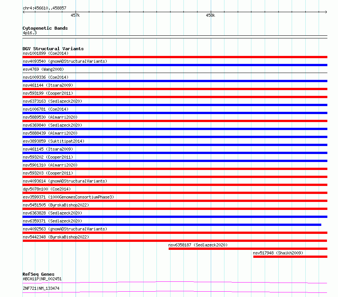Click the nsv5888439 (Almarri2020) label
This screenshot has width=338, height=297.
click(x=50, y=133)
